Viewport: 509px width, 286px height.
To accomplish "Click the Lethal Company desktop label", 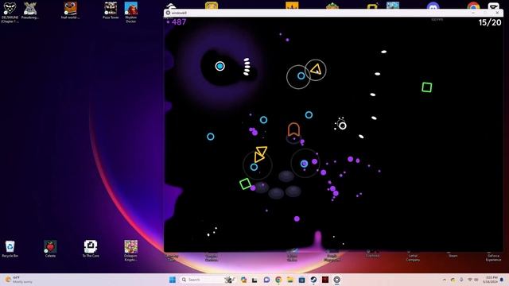I will (413, 257).
